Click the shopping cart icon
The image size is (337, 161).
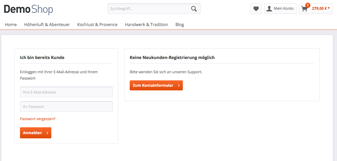click(304, 9)
